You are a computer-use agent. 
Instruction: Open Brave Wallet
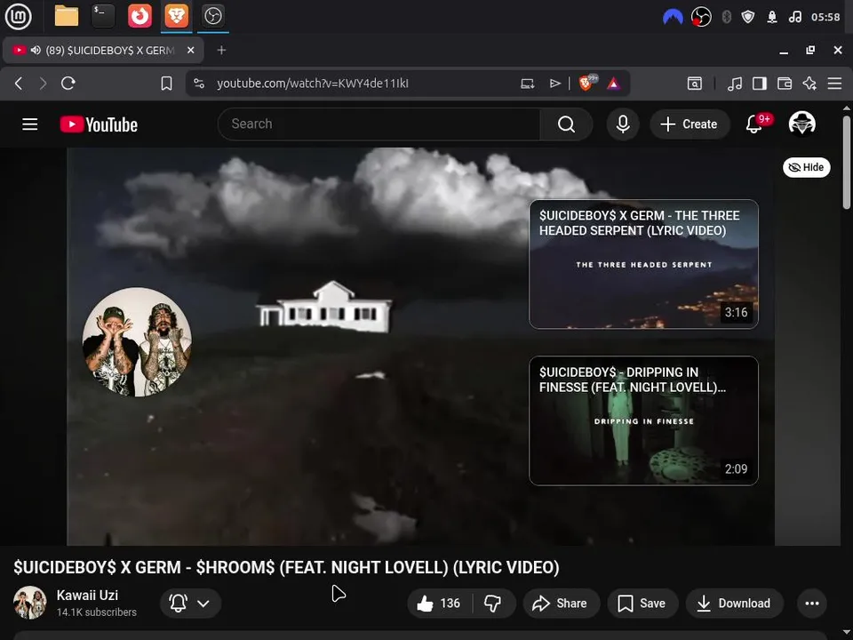(x=785, y=84)
